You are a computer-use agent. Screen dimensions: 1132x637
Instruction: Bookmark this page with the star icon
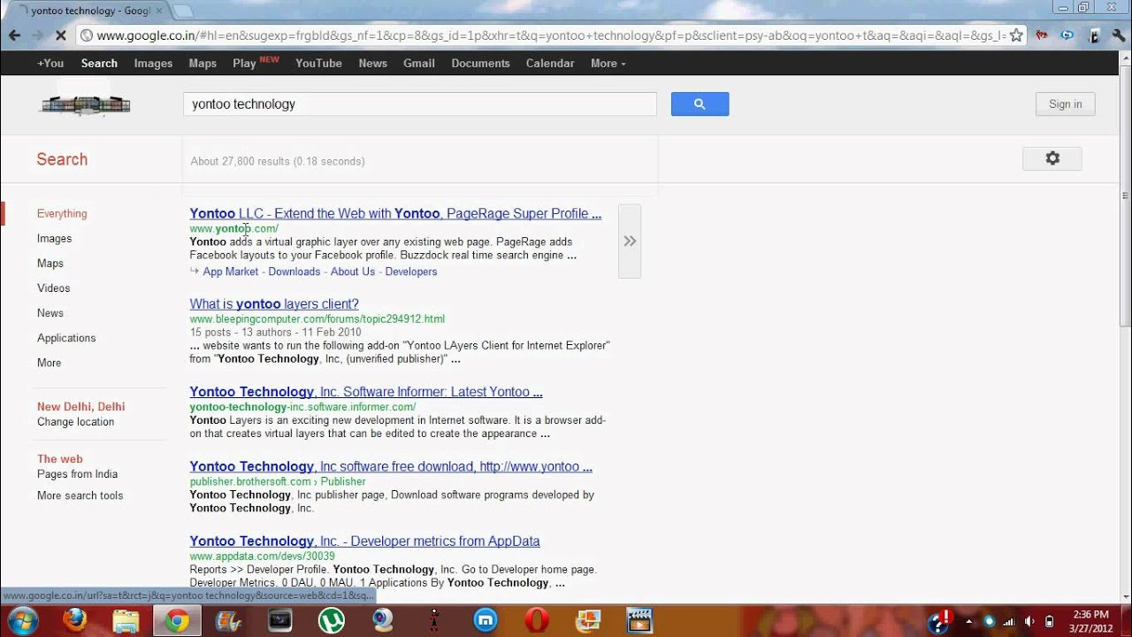1016,35
